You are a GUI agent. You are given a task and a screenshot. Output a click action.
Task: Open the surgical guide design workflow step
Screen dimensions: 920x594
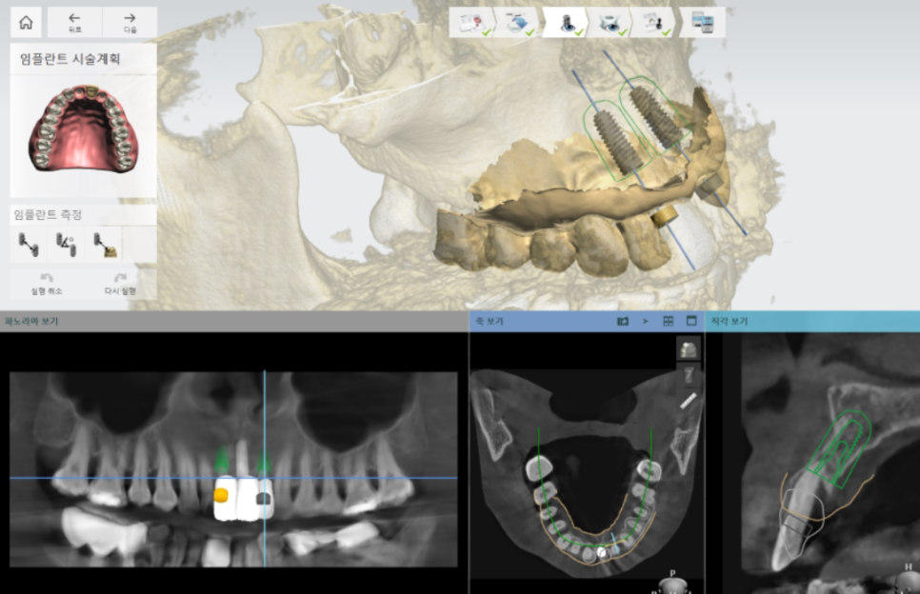(x=610, y=23)
